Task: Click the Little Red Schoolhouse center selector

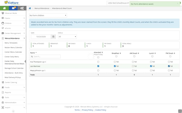Action: 118,3
